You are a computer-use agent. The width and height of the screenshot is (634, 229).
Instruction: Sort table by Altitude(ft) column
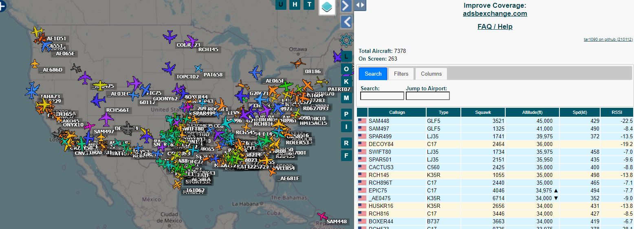tap(532, 112)
